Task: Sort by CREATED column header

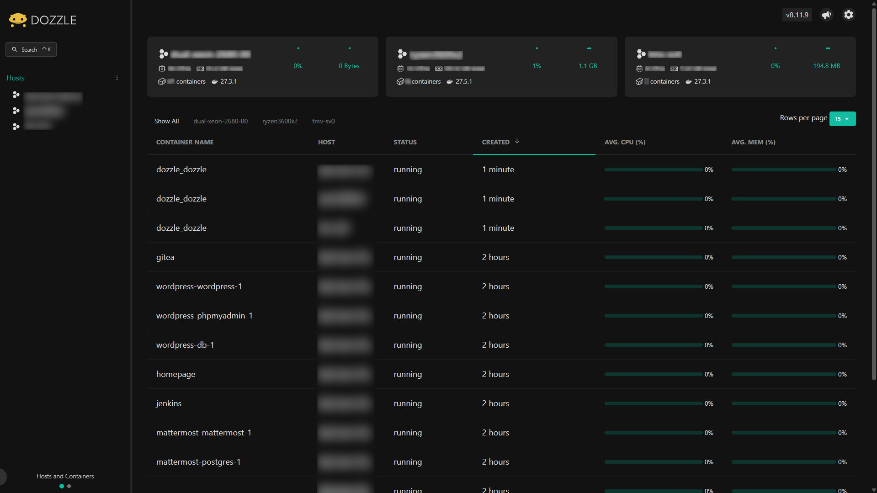Action: [495, 142]
